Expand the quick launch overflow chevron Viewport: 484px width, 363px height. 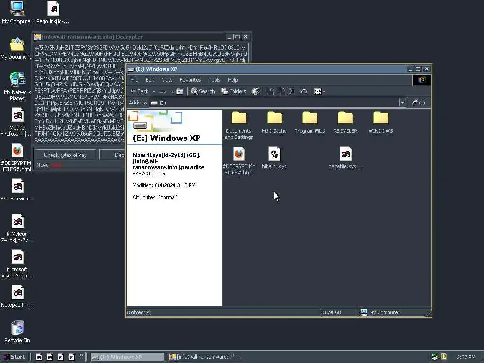(x=81, y=355)
